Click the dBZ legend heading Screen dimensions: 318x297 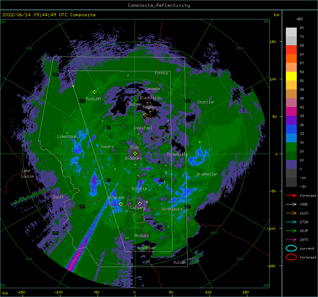coord(300,19)
